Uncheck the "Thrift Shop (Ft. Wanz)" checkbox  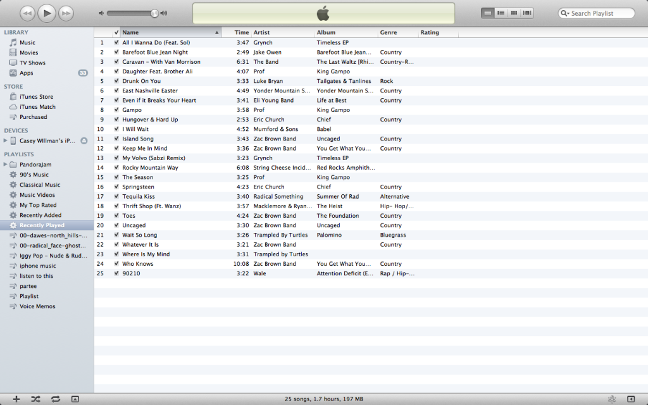point(116,206)
